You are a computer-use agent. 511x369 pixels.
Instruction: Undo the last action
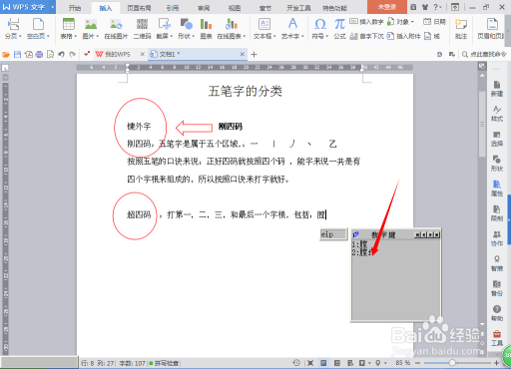click(x=61, y=55)
